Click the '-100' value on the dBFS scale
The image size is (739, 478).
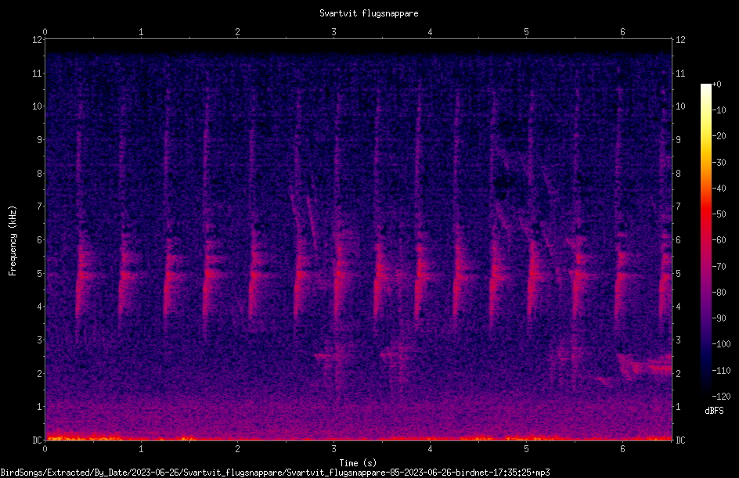[721, 343]
